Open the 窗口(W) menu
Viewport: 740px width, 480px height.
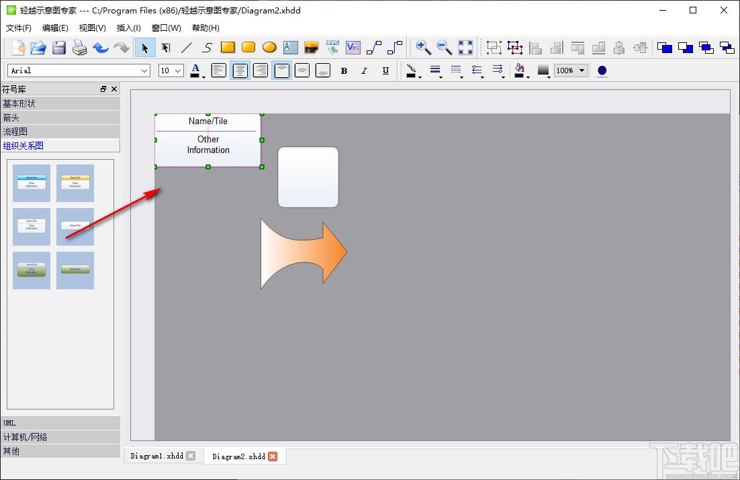click(x=167, y=28)
